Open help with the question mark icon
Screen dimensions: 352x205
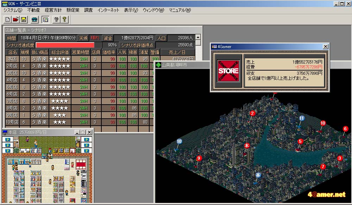[x=64, y=19]
